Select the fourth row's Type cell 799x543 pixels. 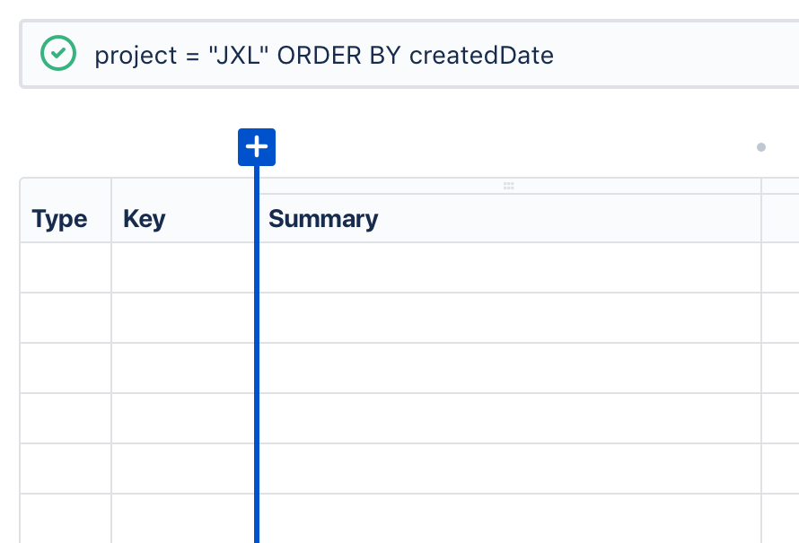[66, 418]
